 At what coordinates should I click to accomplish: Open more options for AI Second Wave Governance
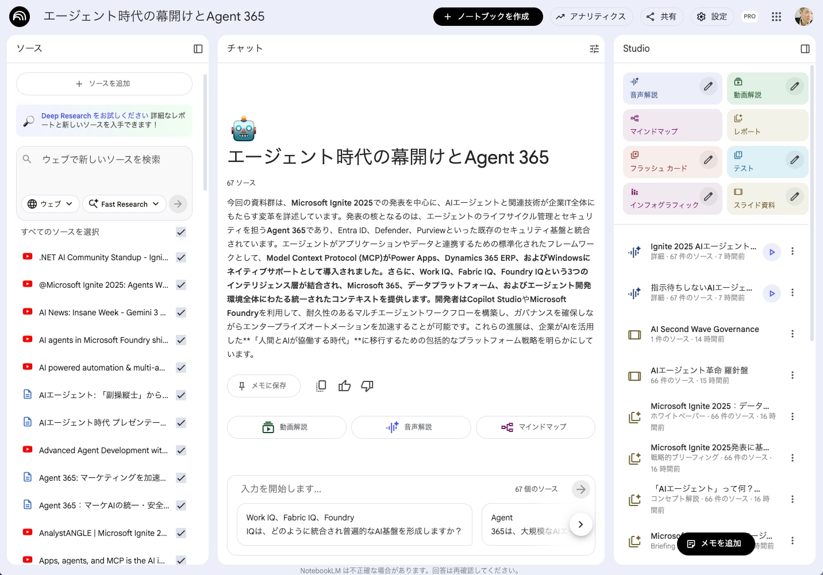[792, 334]
